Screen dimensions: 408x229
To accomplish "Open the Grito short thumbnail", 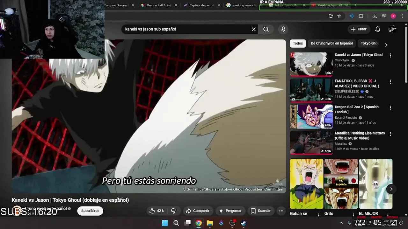I will click(x=341, y=184).
